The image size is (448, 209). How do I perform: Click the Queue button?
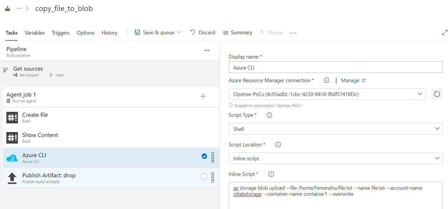[x=271, y=33]
